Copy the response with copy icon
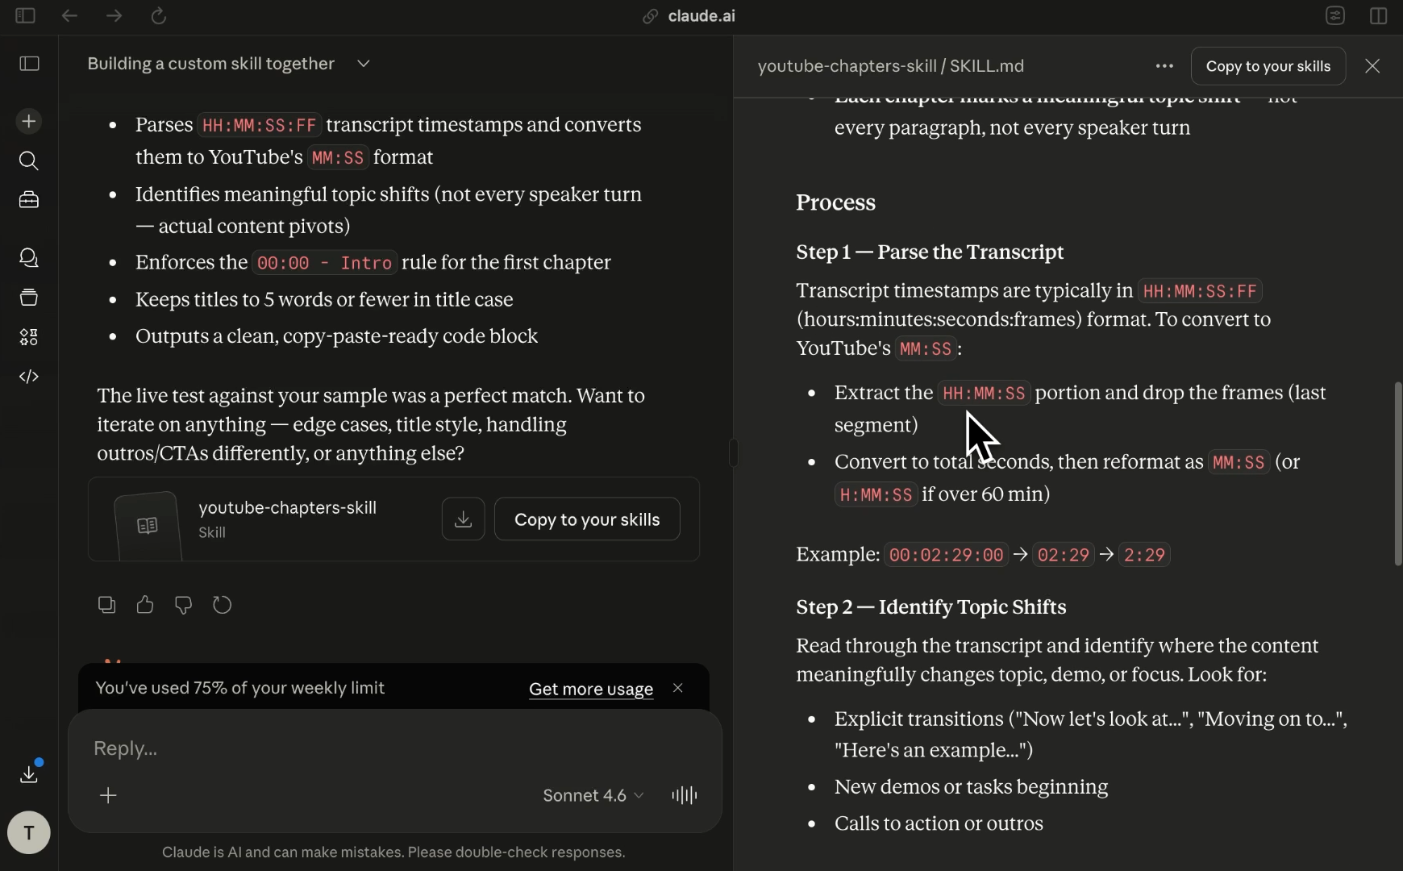The image size is (1403, 871). tap(106, 605)
